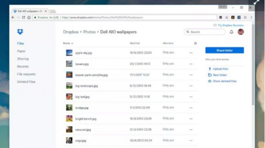Open File requests in the sidebar
The width and height of the screenshot is (265, 148).
point(26,74)
